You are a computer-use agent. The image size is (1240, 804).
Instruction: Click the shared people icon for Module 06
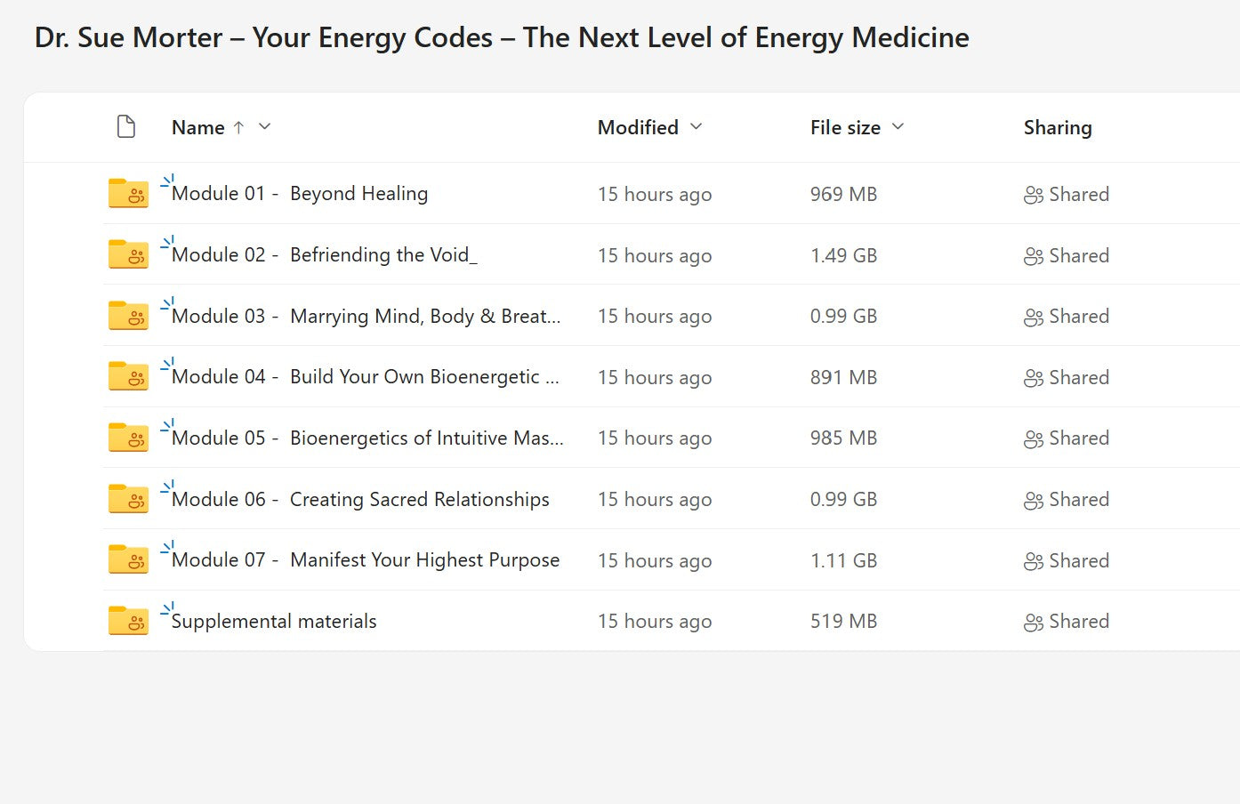[x=1033, y=500]
